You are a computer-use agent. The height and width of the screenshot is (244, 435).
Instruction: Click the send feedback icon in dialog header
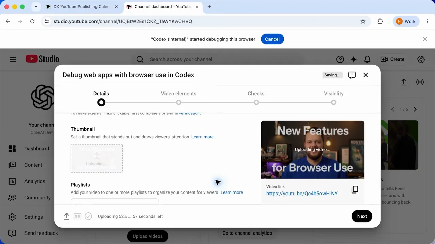[x=352, y=75]
